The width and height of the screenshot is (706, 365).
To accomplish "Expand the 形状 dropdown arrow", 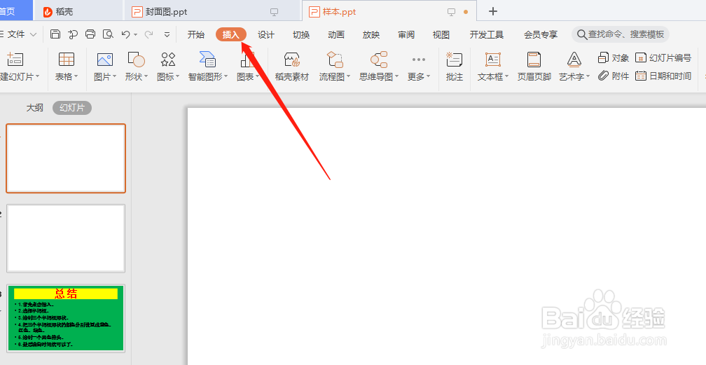I will coord(146,76).
